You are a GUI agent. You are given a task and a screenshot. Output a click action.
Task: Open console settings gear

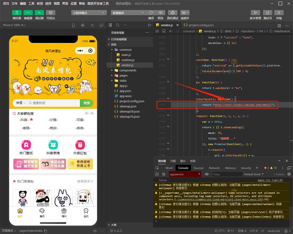tap(289, 174)
